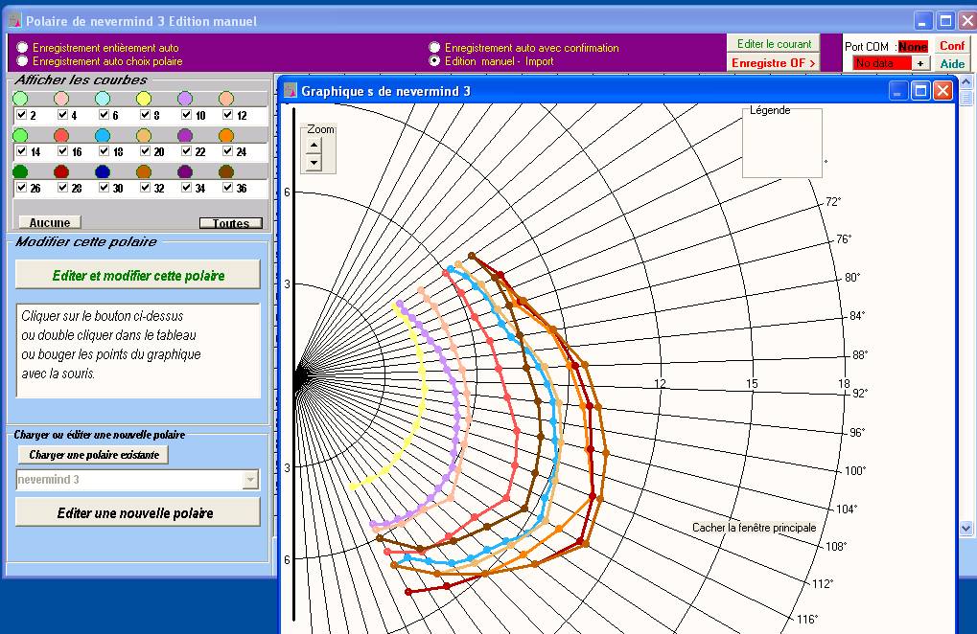Toggle the curve 6 checkbox
977x634 pixels.
point(104,115)
